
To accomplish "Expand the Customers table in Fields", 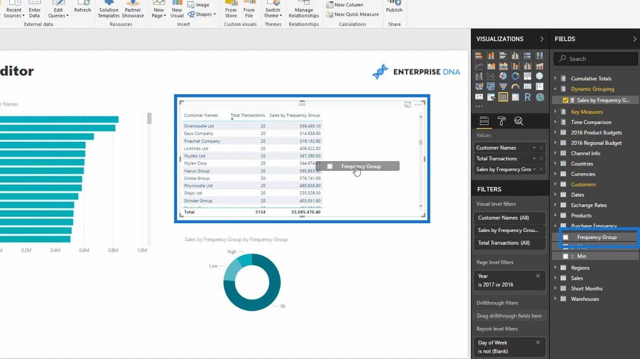I will click(555, 184).
